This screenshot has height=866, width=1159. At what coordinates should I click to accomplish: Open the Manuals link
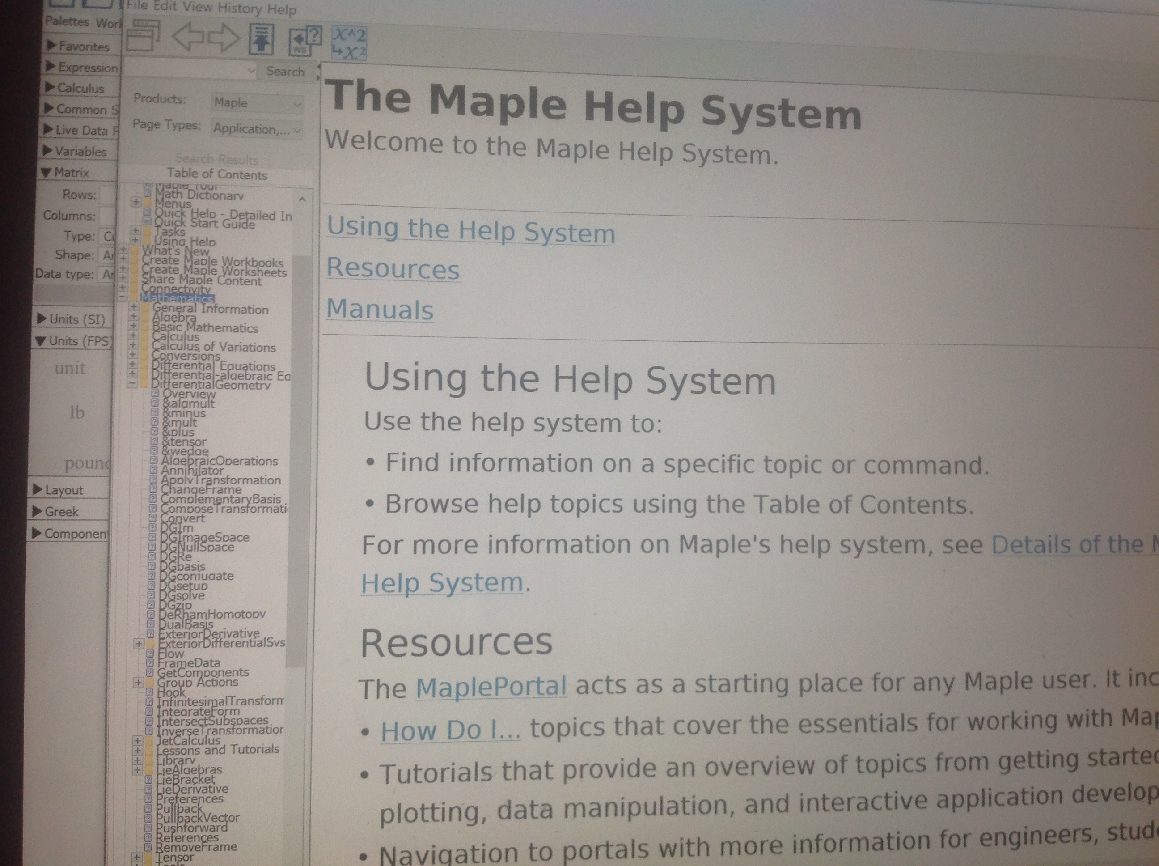[380, 309]
